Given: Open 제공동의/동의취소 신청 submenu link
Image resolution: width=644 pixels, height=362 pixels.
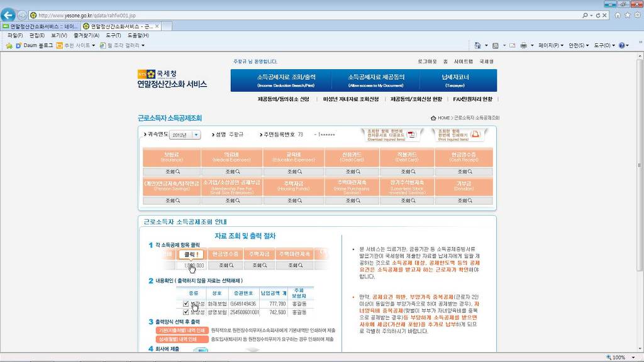Looking at the screenshot, I should 284,99.
